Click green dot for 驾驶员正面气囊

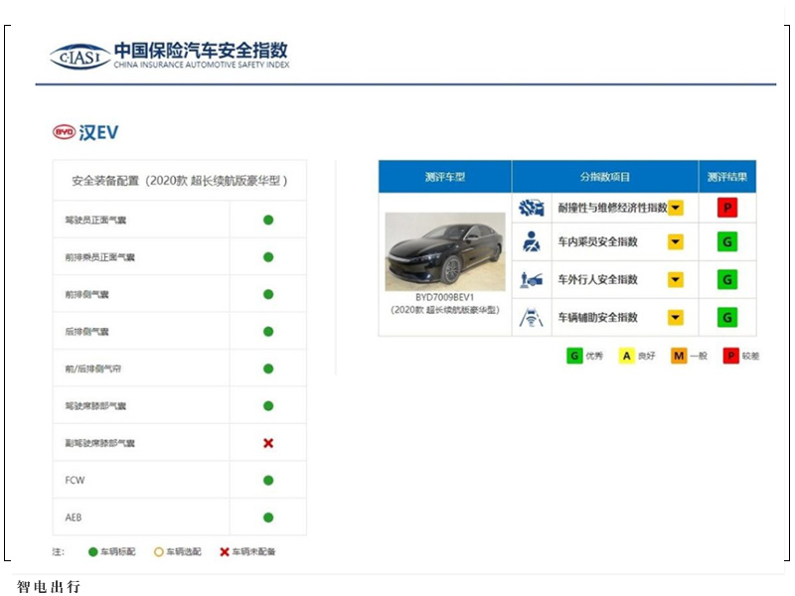[x=268, y=220]
